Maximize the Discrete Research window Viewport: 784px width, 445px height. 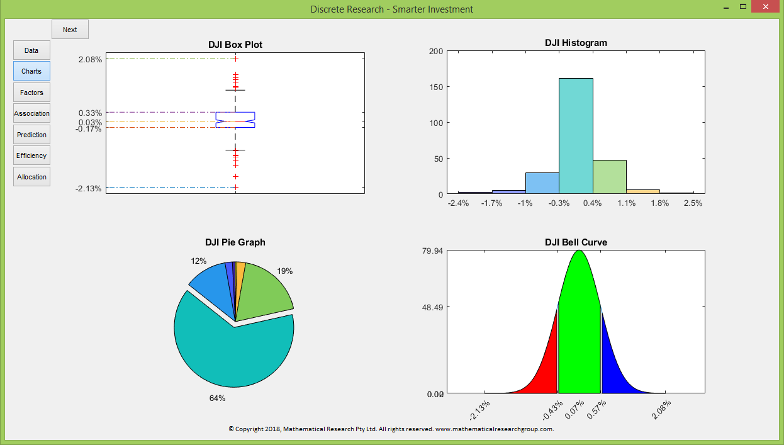[743, 6]
